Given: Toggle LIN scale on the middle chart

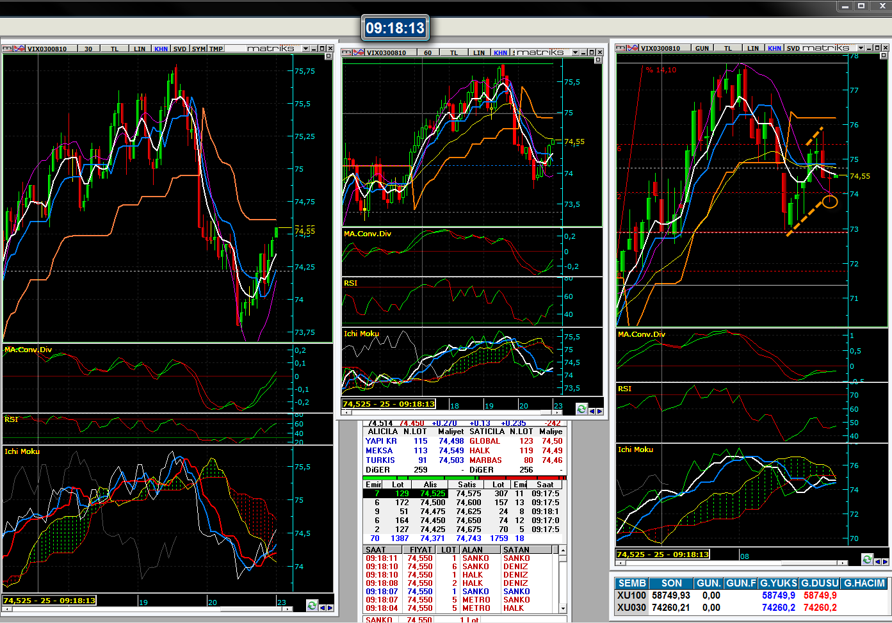Looking at the screenshot, I should tap(479, 53).
